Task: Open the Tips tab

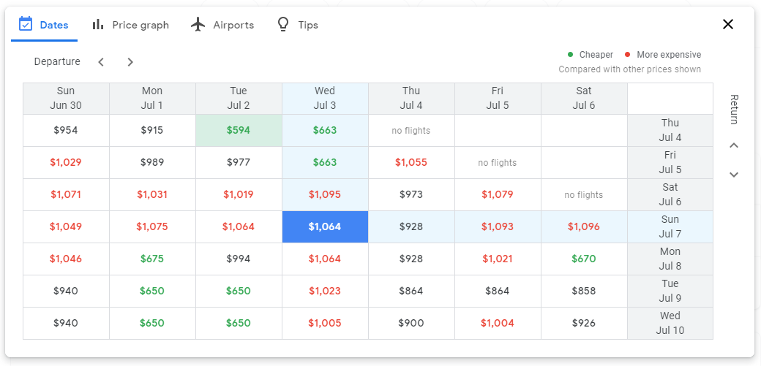Action: 307,25
